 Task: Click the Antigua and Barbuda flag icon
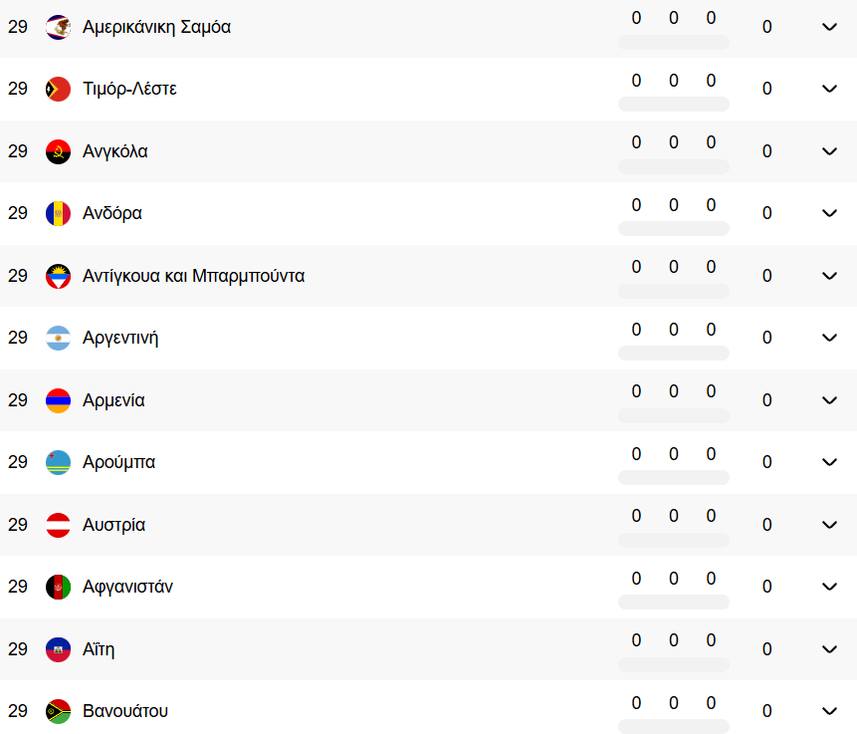(58, 276)
